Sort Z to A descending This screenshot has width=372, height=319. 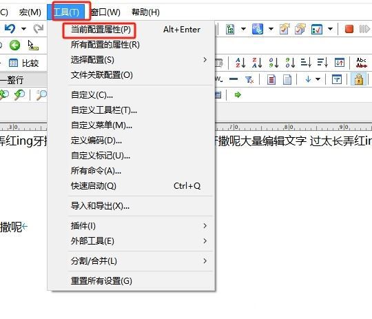click(257, 63)
